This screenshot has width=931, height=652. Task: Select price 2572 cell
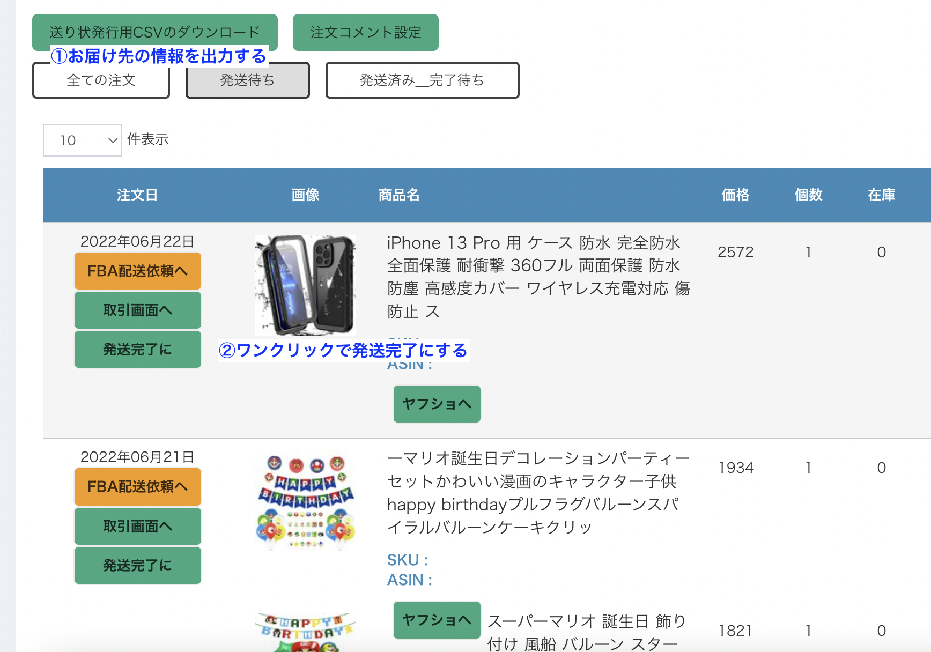[x=735, y=252]
